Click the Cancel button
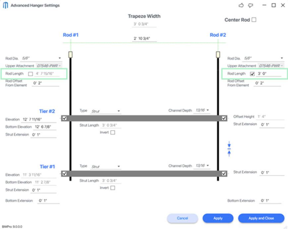Image resolution: width=288 pixels, height=229 pixels. point(182,218)
